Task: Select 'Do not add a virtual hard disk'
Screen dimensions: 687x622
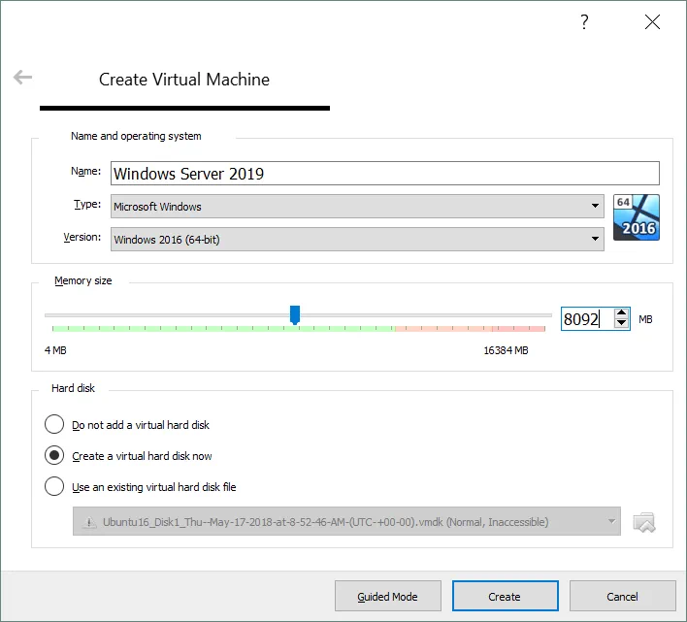Action: [x=55, y=425]
